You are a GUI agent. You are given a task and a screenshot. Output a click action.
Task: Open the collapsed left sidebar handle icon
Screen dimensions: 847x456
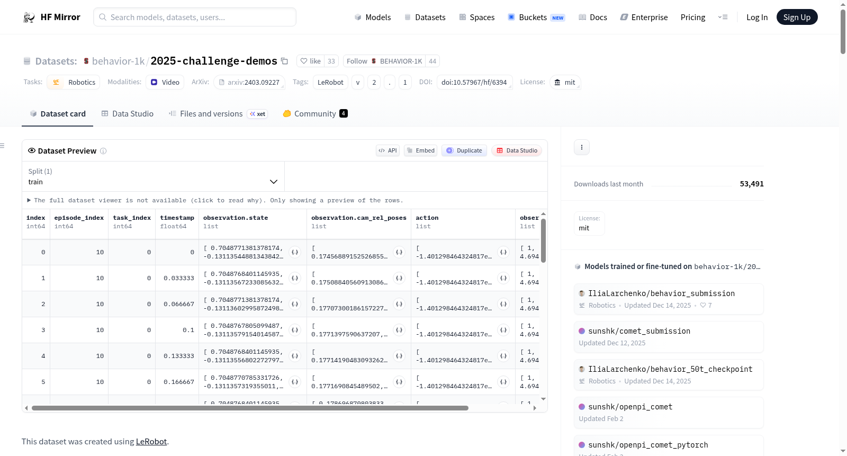2,146
